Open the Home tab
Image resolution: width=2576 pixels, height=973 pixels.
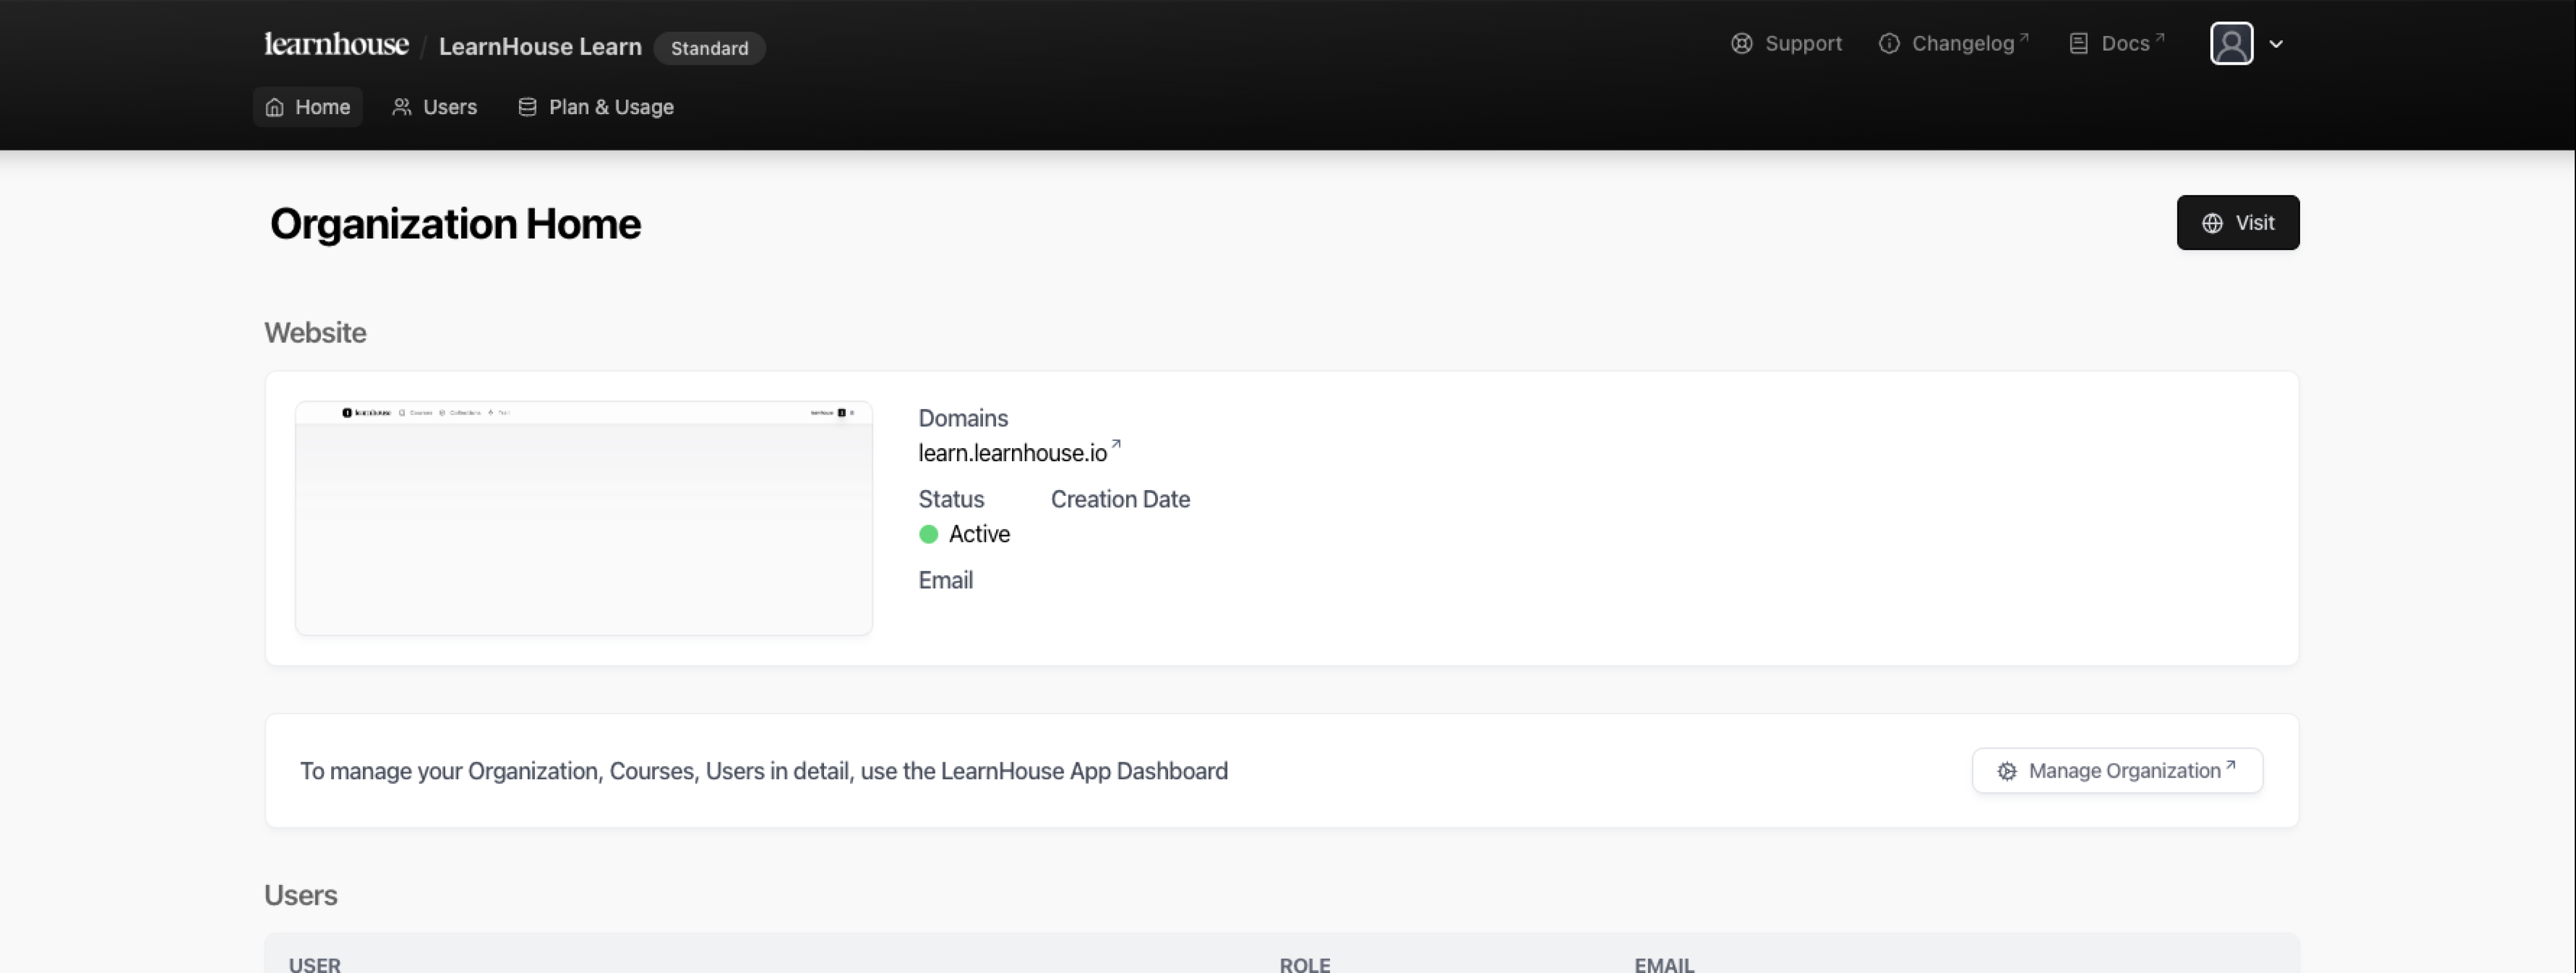tap(308, 107)
